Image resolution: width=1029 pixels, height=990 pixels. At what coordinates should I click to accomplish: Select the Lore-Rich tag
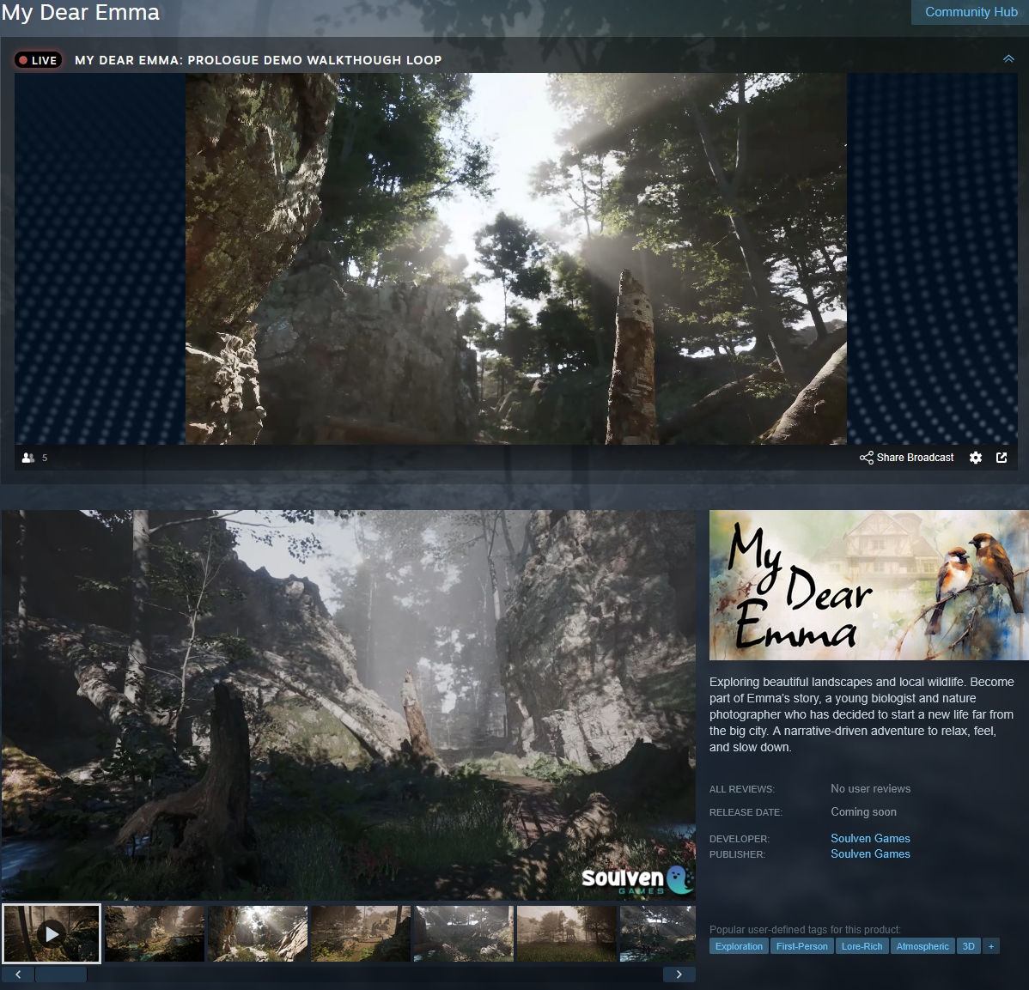point(862,946)
